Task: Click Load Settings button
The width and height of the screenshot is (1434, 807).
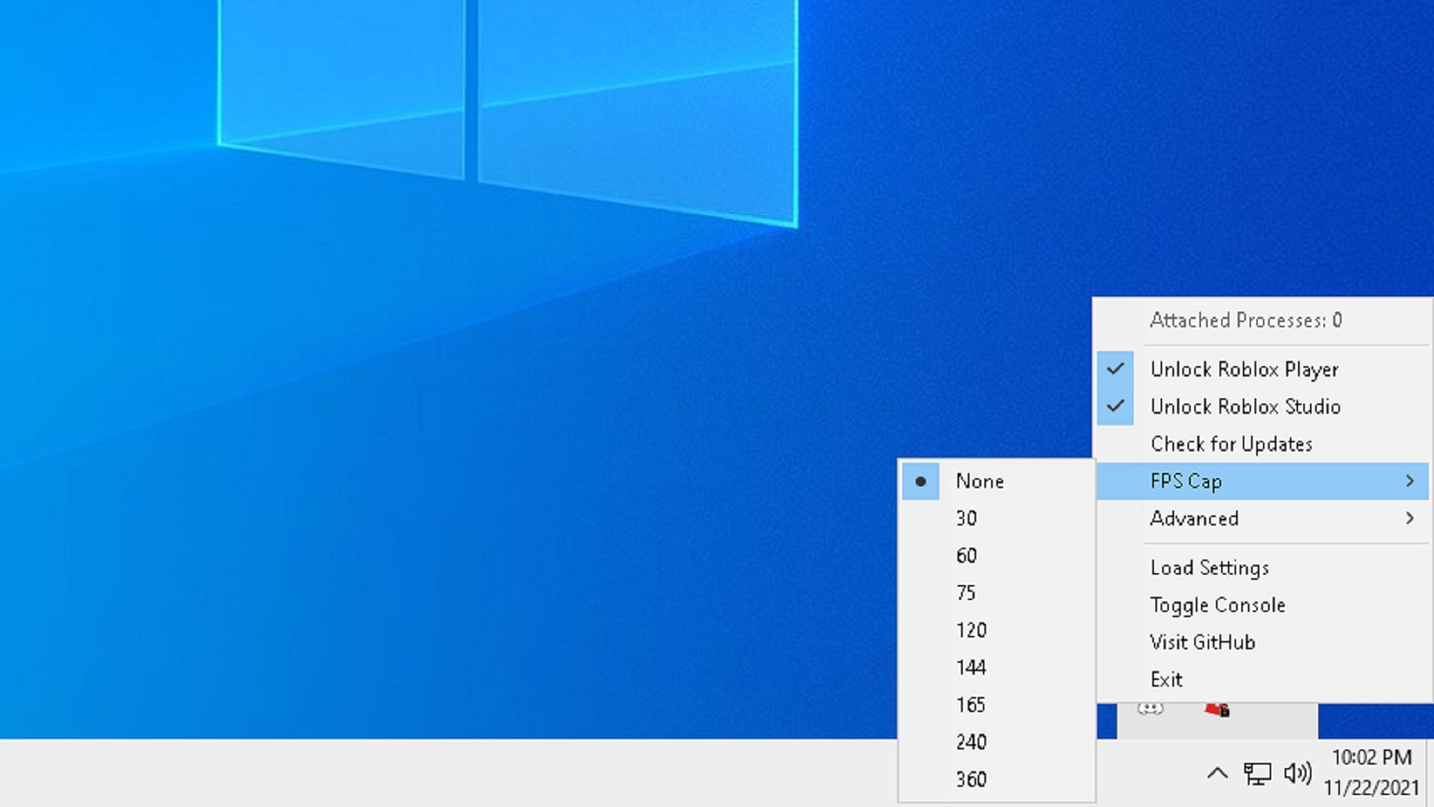Action: point(1209,568)
